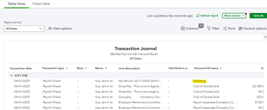Open the Pivot options
Image resolution: width=267 pixels, height=110 pixels.
(229, 28)
